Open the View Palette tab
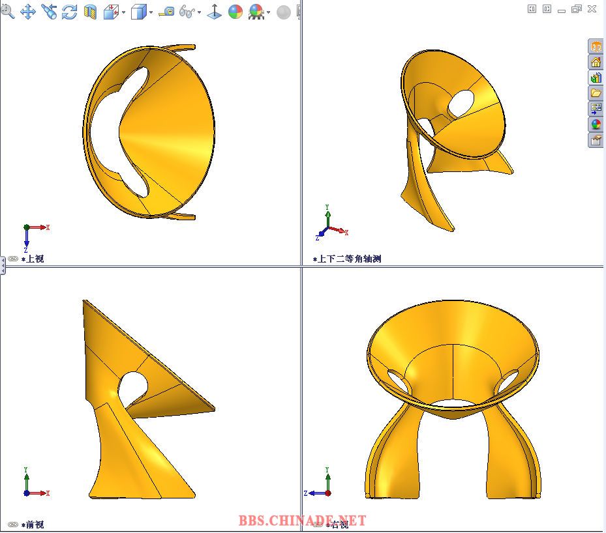This screenshot has height=533, width=606. [x=596, y=108]
